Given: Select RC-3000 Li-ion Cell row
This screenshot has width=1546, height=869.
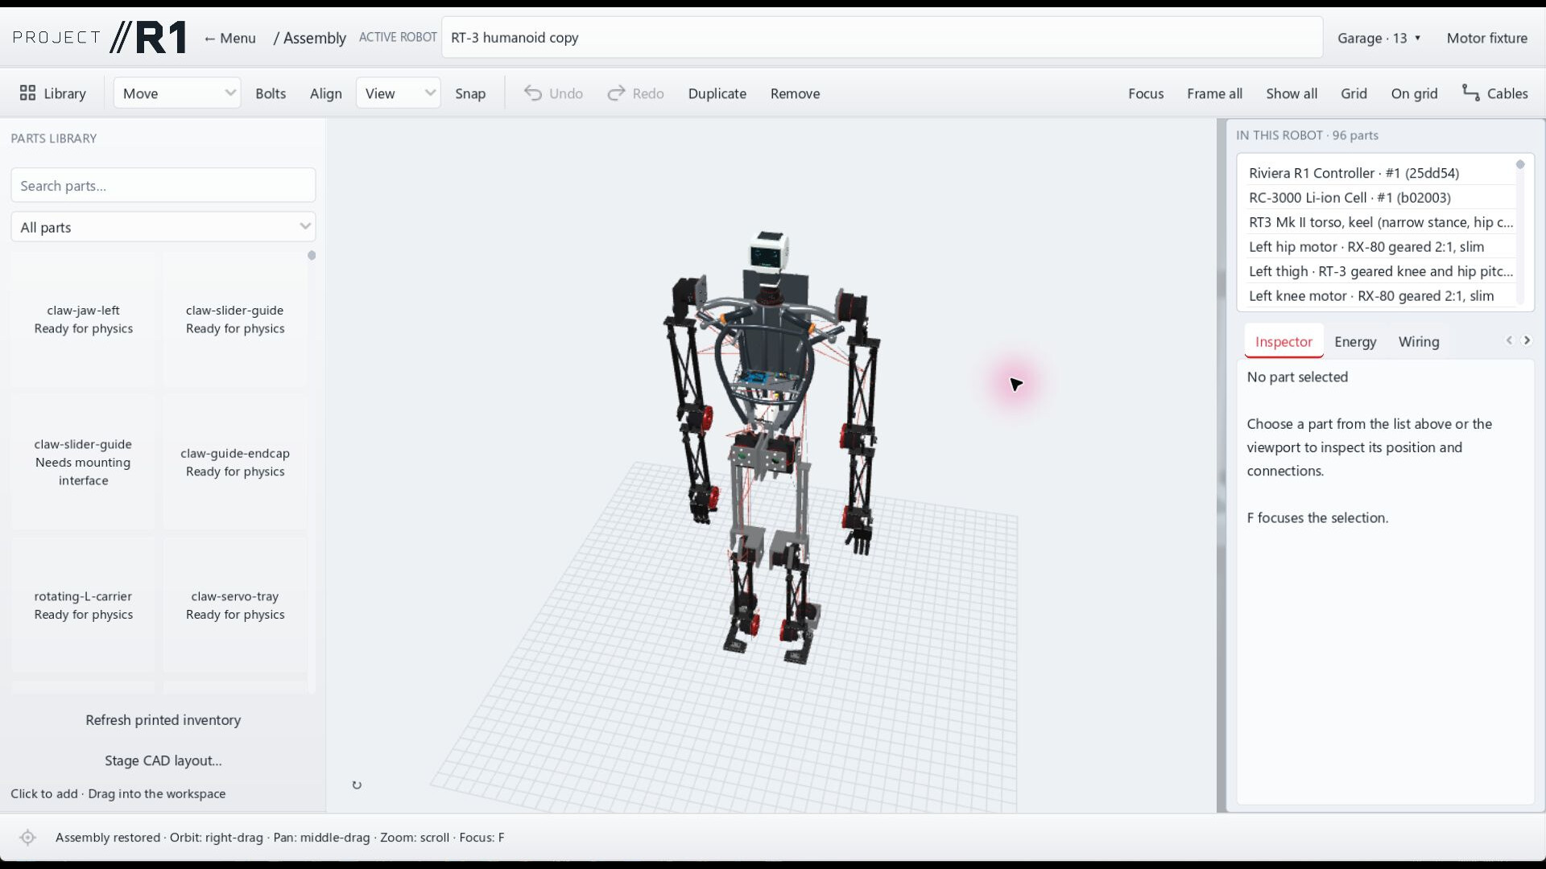Looking at the screenshot, I should [x=1380, y=198].
